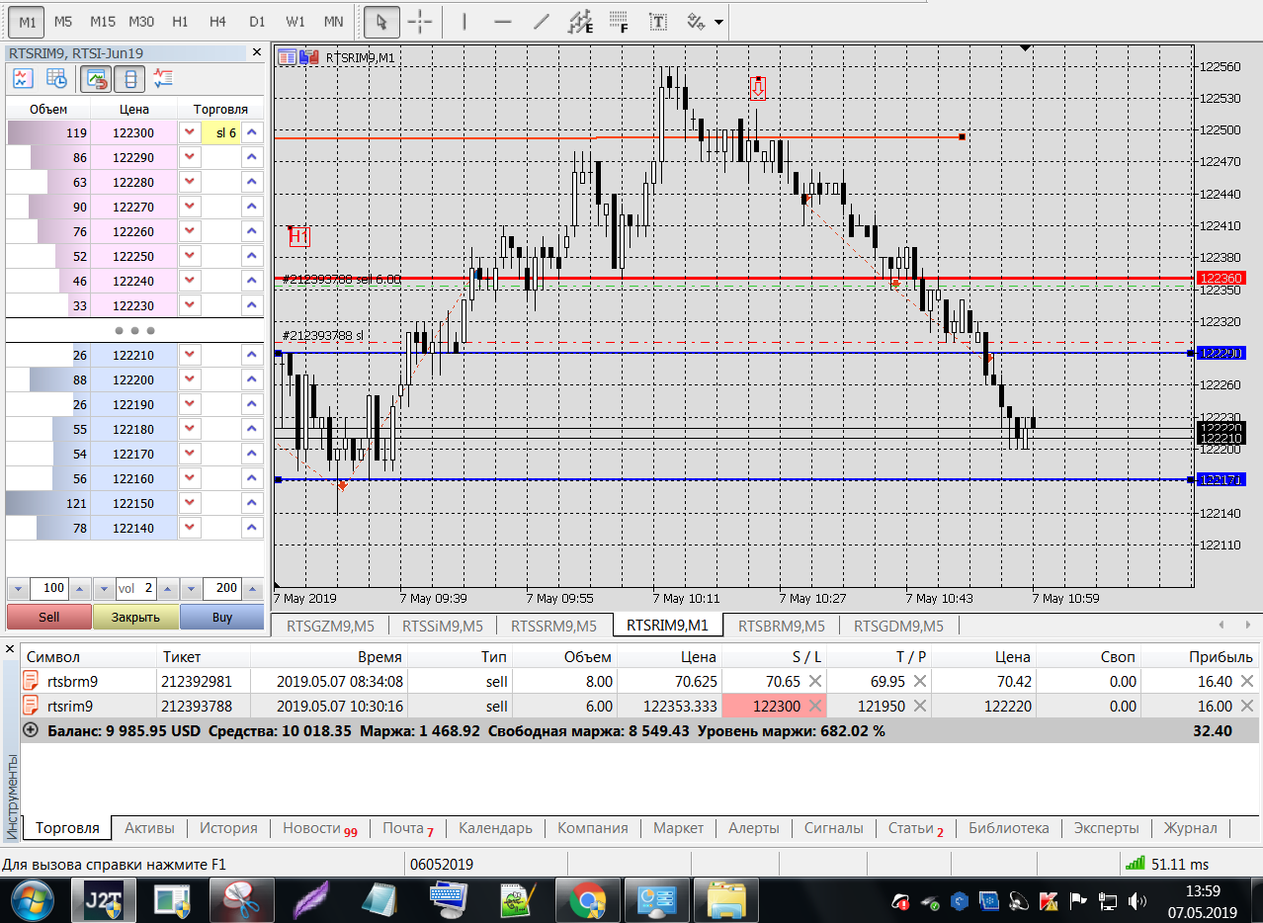
Task: Open time and sales icon in depth panel
Action: (56, 78)
